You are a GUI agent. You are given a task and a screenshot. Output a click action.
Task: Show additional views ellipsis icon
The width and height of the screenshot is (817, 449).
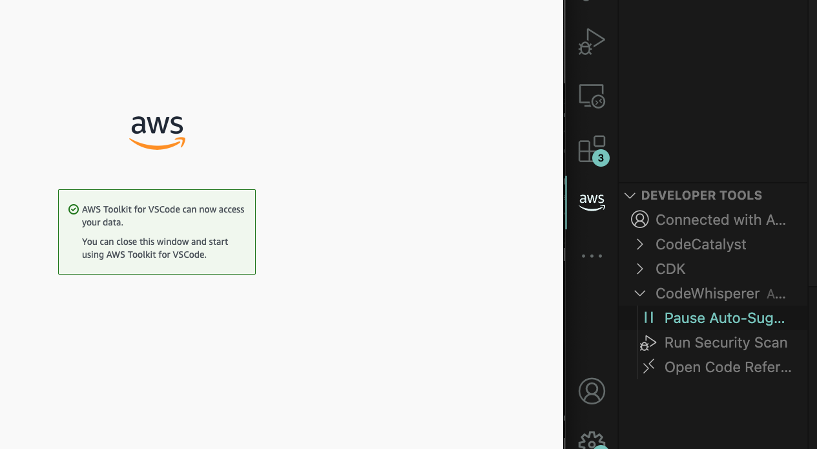[592, 256]
